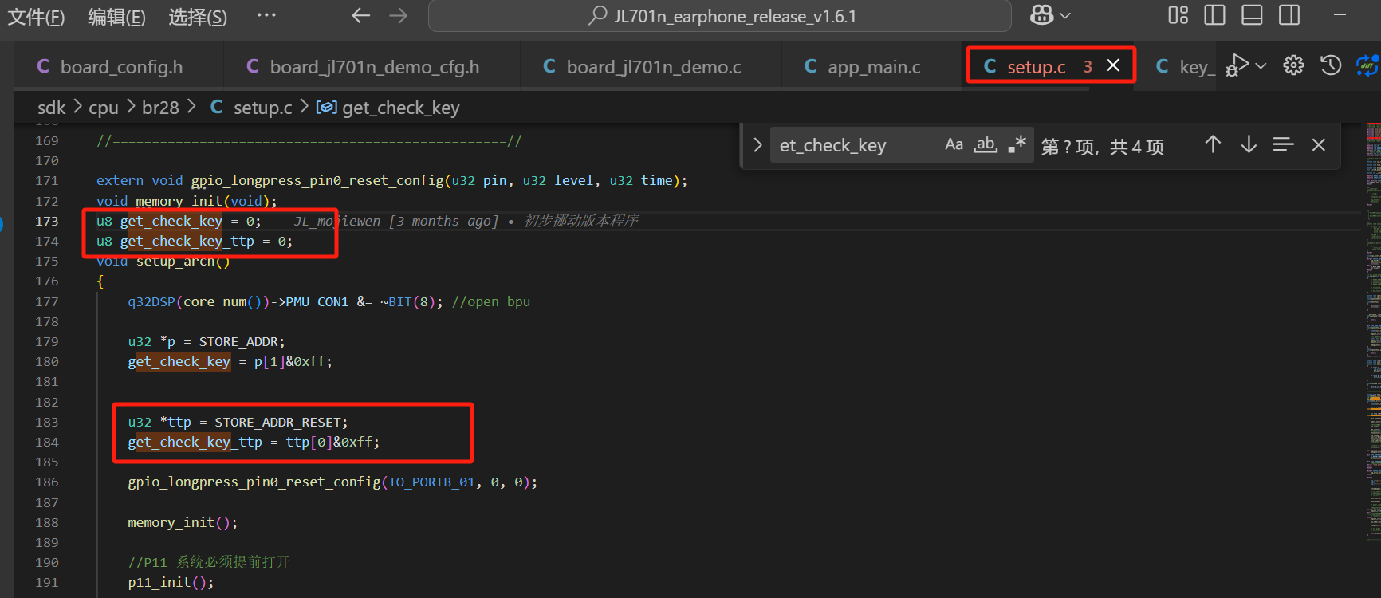The height and width of the screenshot is (598, 1381).
Task: Open the 选择(S) menu
Action: click(198, 17)
